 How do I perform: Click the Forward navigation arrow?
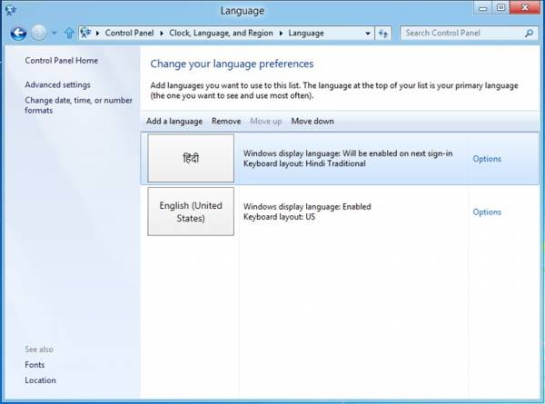pos(38,34)
